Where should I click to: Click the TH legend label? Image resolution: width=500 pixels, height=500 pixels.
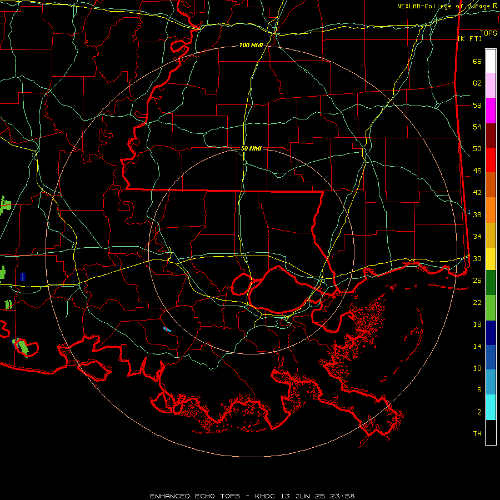point(477,434)
